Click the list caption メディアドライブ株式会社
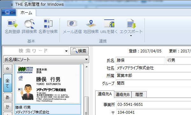The height and width of the screenshot is (115, 191). [x=32, y=112]
